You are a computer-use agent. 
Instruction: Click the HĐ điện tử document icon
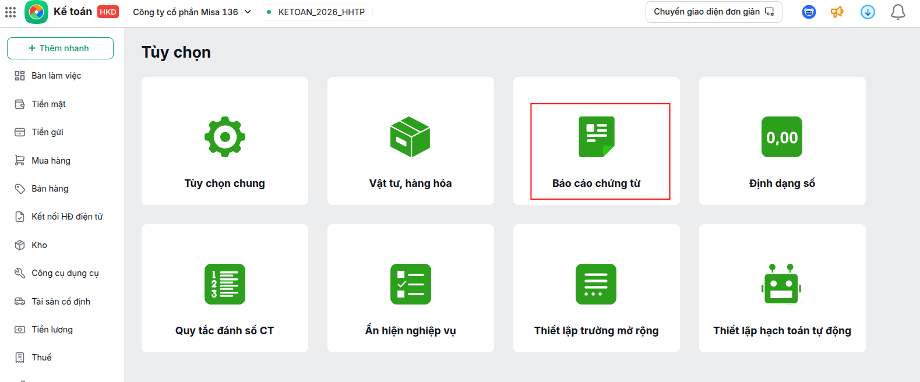[20, 217]
